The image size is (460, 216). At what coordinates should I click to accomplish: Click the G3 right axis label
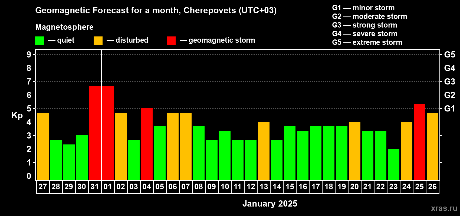(x=450, y=82)
